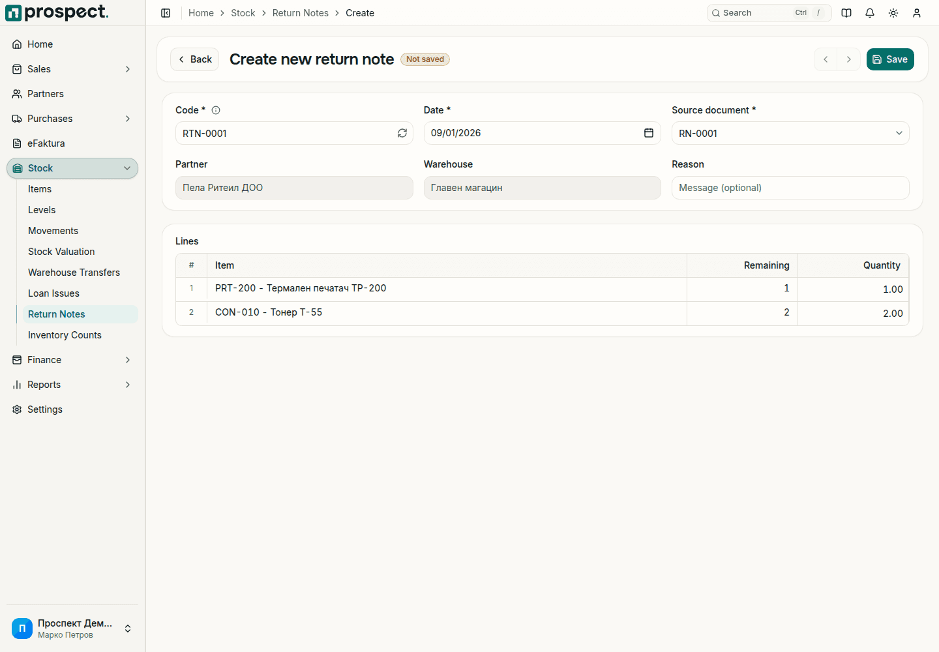Viewport: 939px width, 652px height.
Task: Open the notifications bell
Action: (870, 13)
